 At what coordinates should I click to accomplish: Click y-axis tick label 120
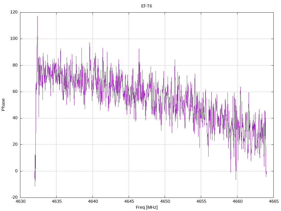click(14, 12)
